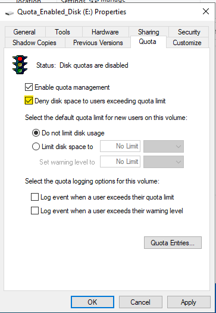Uncheck Deny disk space to users exceeding quota
Image resolution: width=216 pixels, height=313 pixels.
click(x=29, y=101)
